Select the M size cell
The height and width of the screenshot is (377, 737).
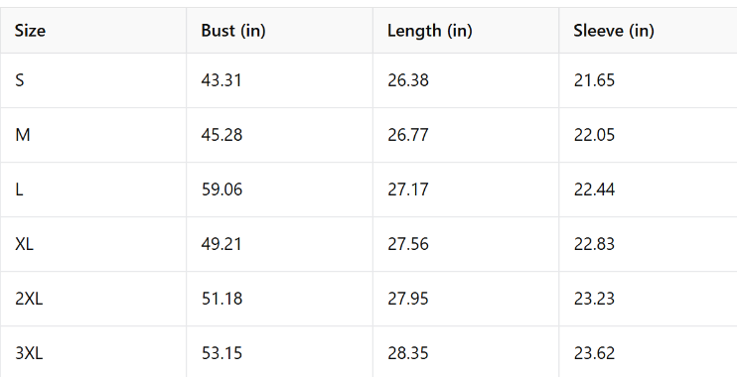pyautogui.click(x=93, y=135)
